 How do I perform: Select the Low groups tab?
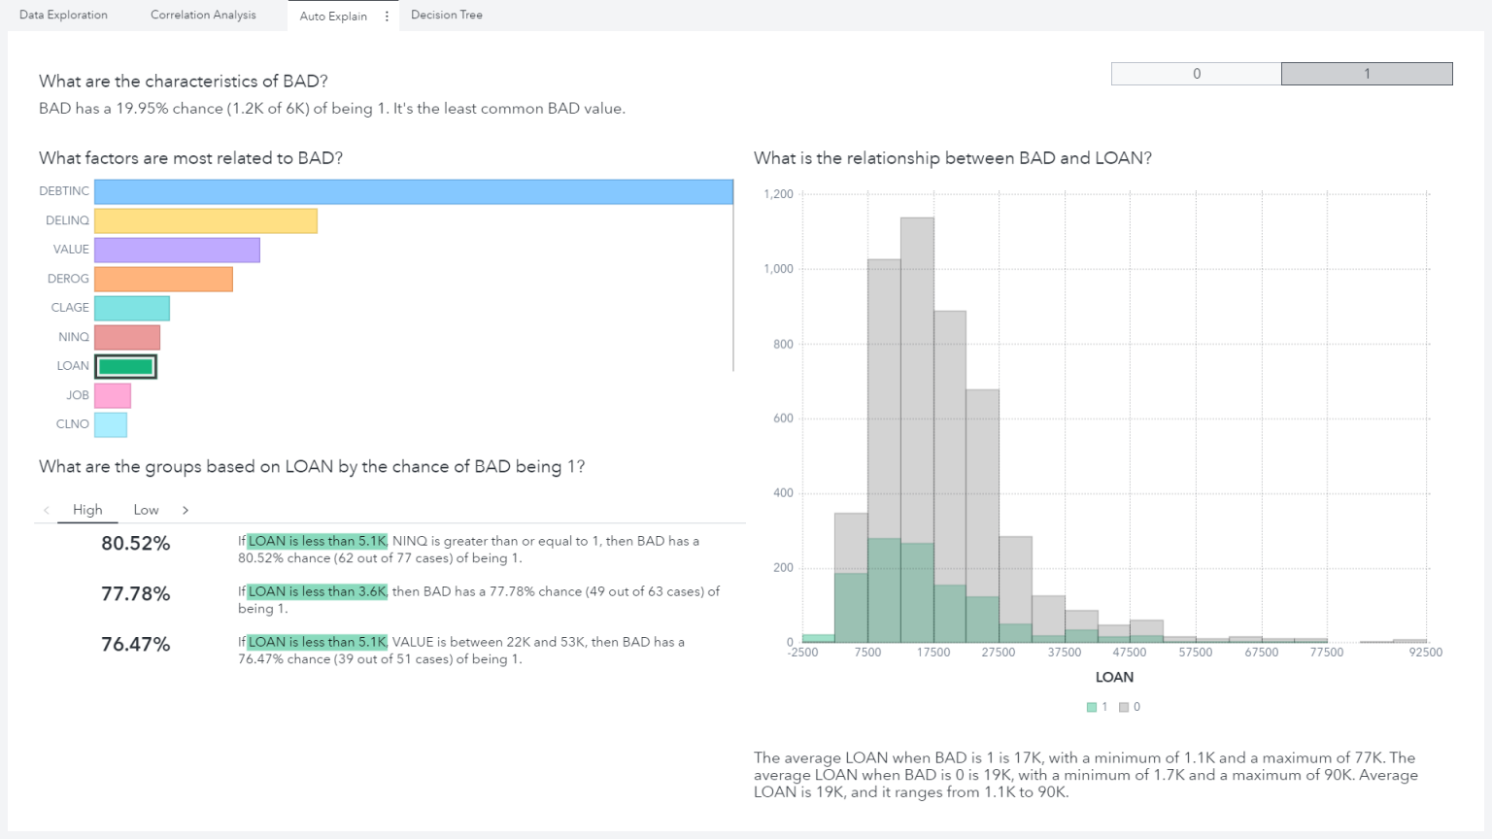click(x=146, y=510)
